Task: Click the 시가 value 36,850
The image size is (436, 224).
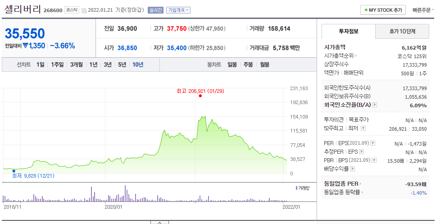Action: click(127, 48)
